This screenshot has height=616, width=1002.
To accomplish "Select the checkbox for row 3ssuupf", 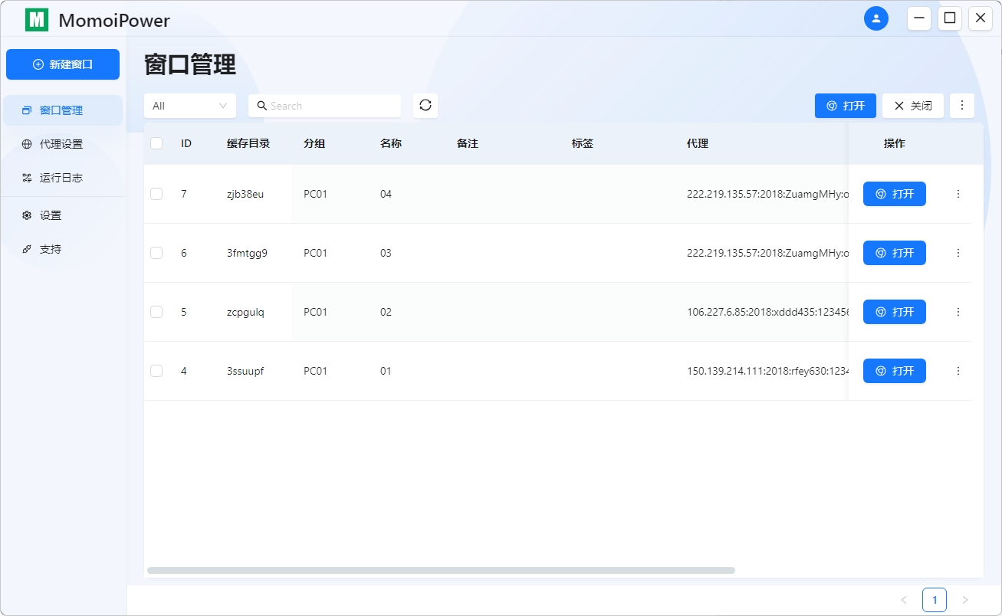I will (x=156, y=371).
